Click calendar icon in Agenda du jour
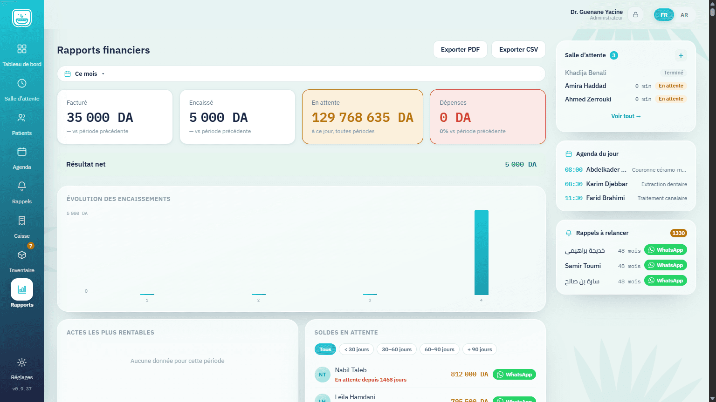Viewport: 716px width, 402px height. coord(569,154)
